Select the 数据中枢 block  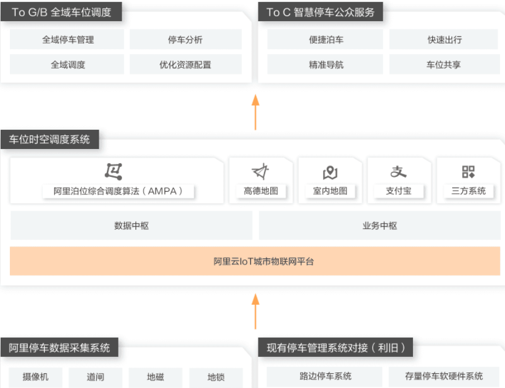coord(132,225)
